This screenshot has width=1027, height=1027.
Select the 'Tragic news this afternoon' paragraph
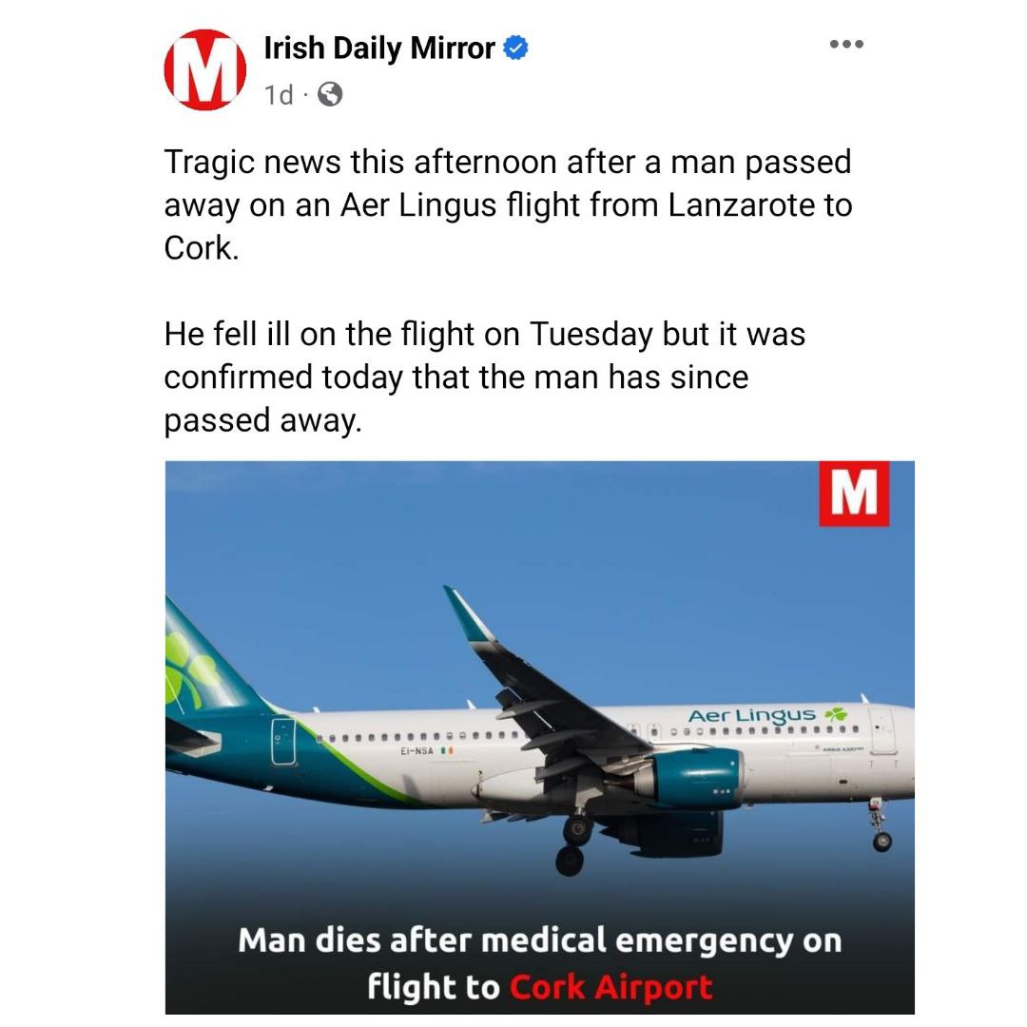pyautogui.click(x=508, y=205)
